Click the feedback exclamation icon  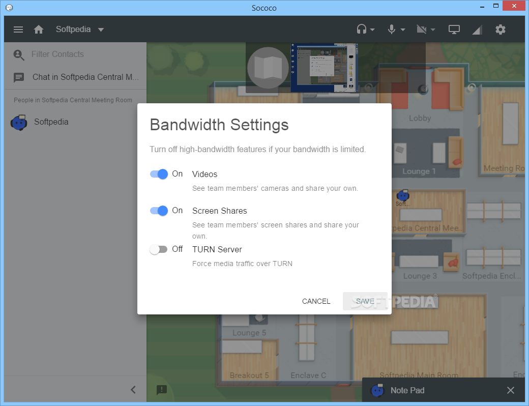tap(162, 390)
